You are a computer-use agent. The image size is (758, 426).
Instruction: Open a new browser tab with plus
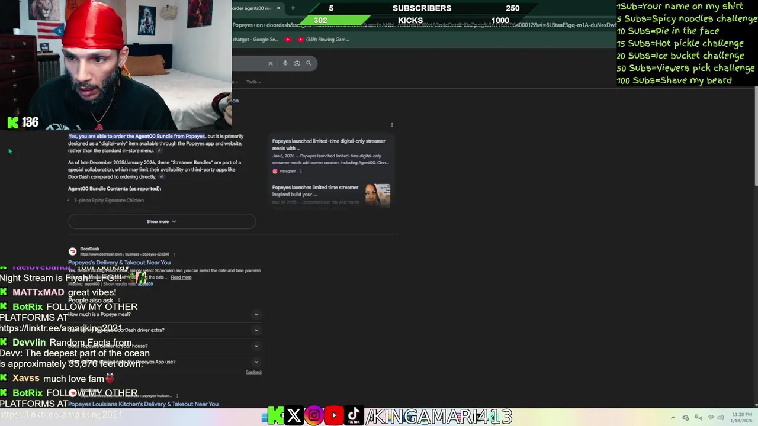pyautogui.click(x=293, y=8)
